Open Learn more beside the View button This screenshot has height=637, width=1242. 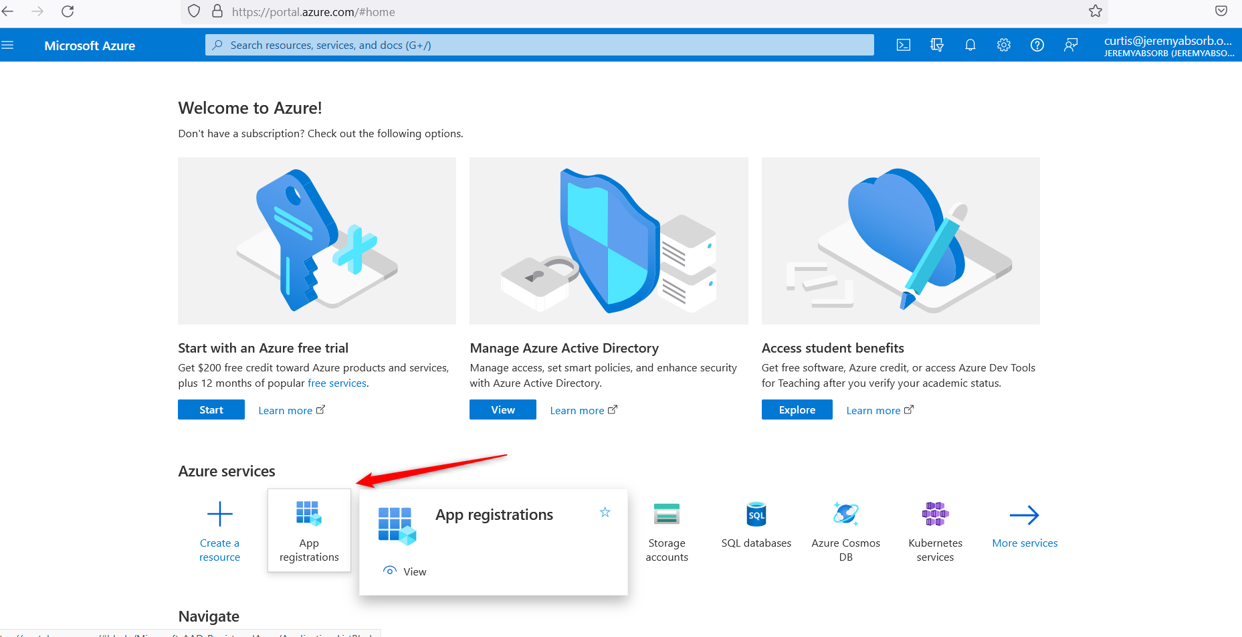[x=583, y=410]
